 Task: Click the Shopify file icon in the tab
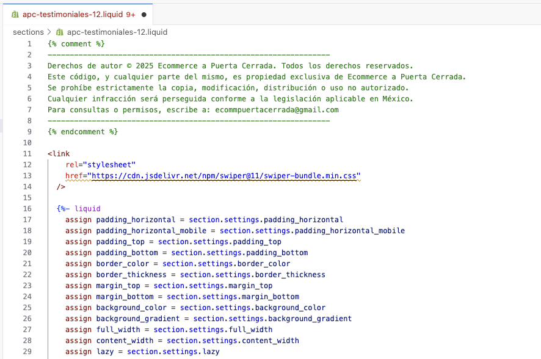(15, 14)
